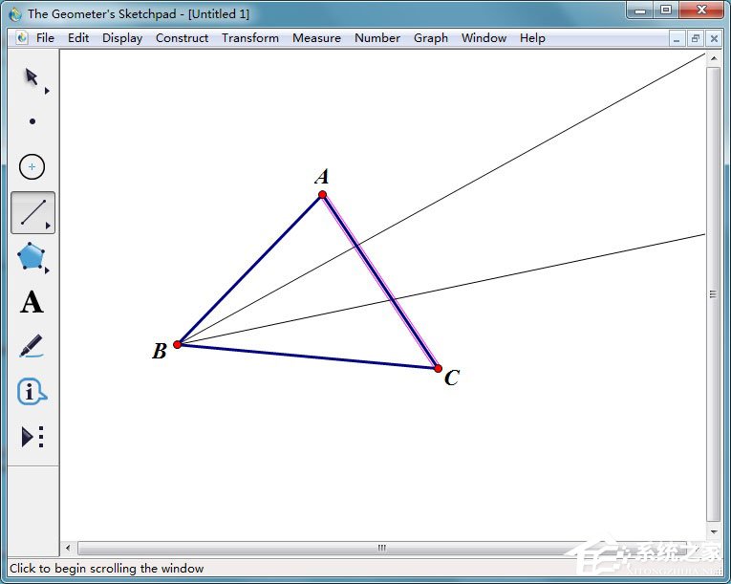Open the Window menu

[484, 38]
